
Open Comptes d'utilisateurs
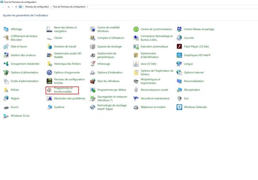point(111,38)
